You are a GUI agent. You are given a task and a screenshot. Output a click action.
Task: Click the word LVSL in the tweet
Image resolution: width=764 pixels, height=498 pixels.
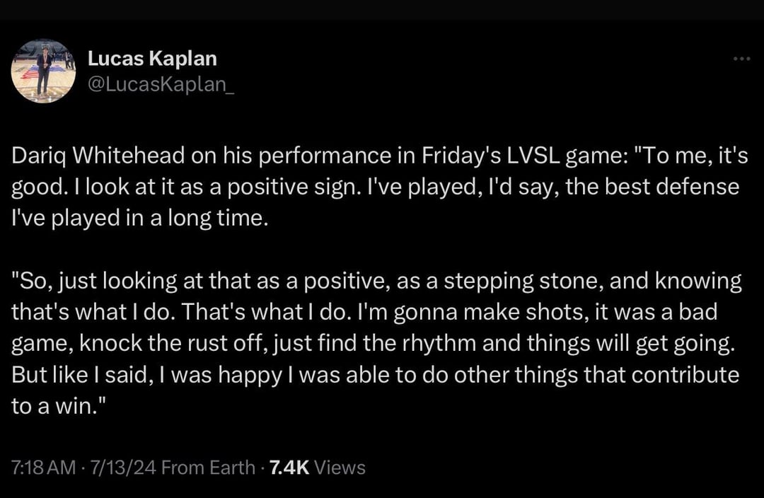pos(527,156)
